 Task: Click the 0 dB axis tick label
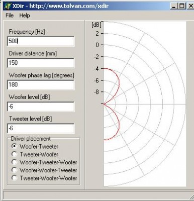(98, 45)
